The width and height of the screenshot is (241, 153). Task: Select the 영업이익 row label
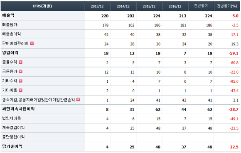click(10, 53)
